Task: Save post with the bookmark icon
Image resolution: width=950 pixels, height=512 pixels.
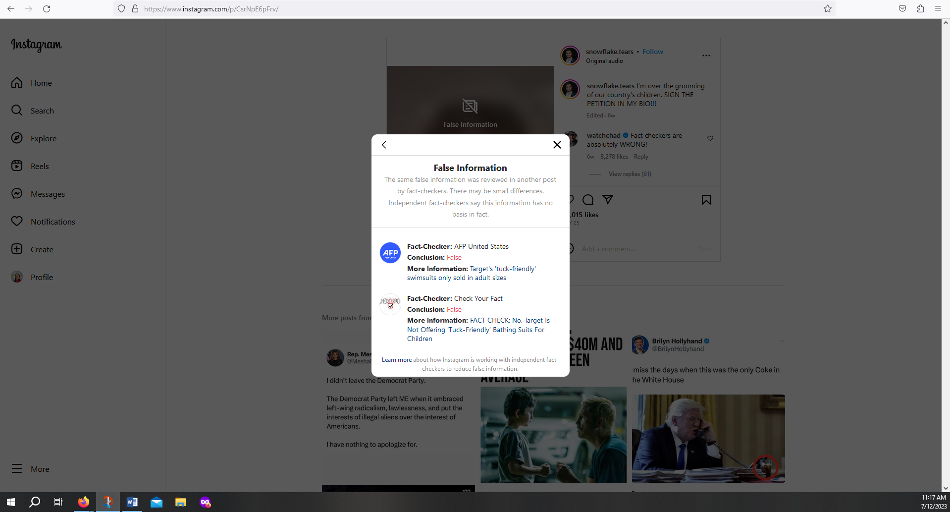Action: (706, 200)
